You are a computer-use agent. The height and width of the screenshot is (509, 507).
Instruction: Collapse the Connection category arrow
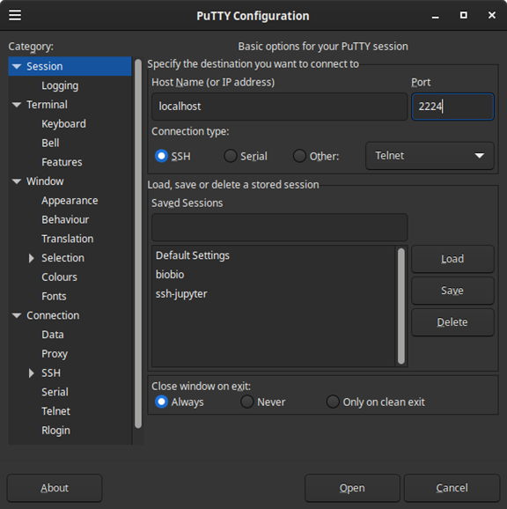17,315
